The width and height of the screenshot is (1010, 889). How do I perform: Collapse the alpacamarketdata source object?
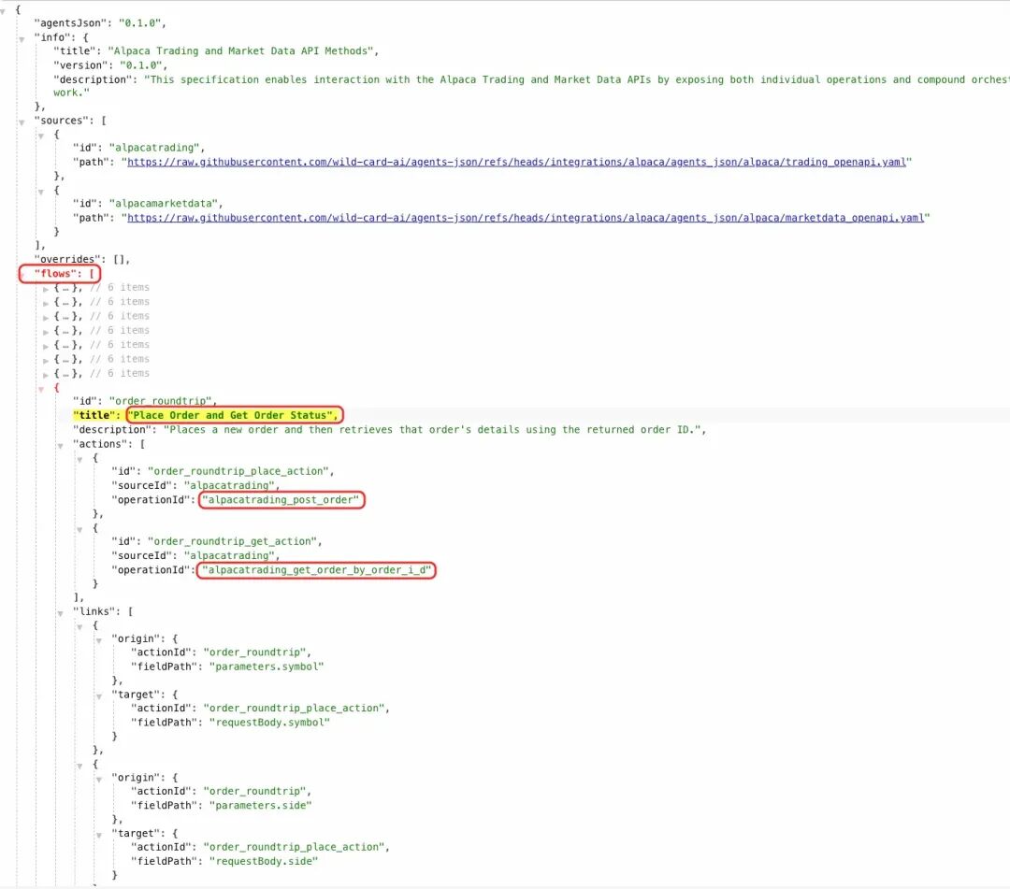pyautogui.click(x=40, y=192)
